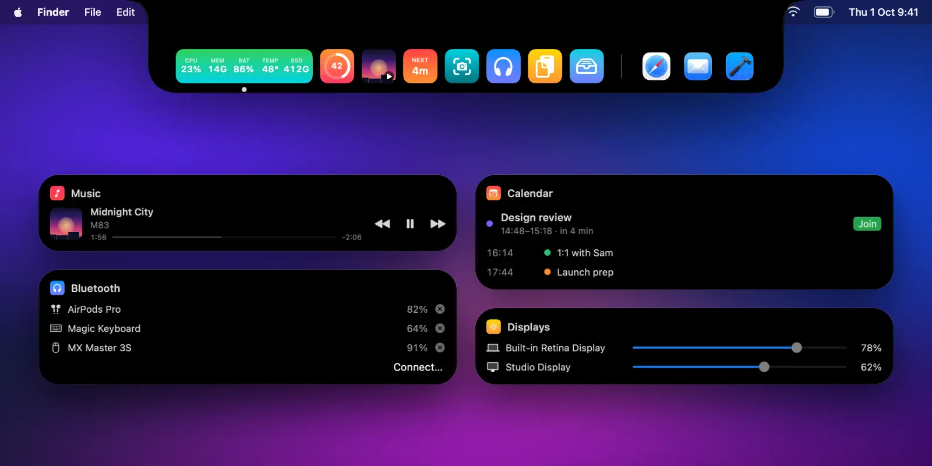Screen dimensions: 932x466
Task: Join the Design review meeting
Action: [x=867, y=224]
